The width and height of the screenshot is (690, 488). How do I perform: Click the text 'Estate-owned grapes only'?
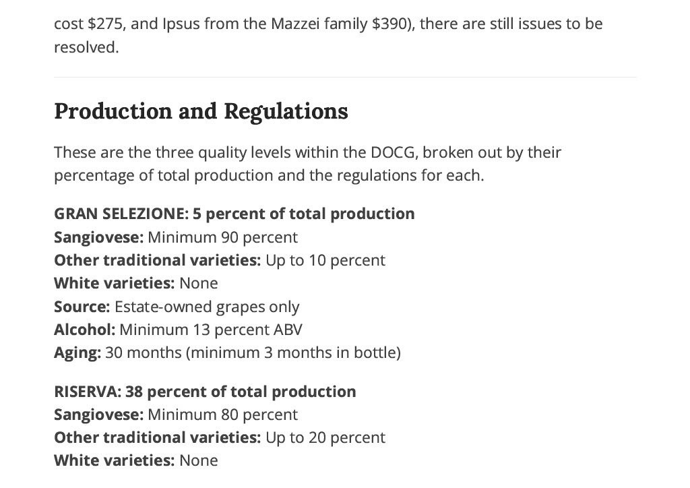207,307
